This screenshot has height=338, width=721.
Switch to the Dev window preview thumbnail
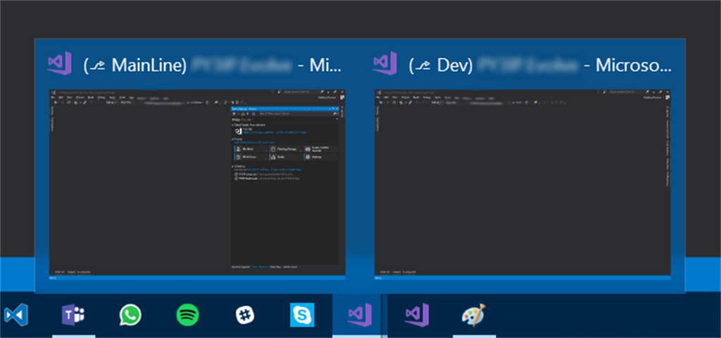click(x=522, y=185)
